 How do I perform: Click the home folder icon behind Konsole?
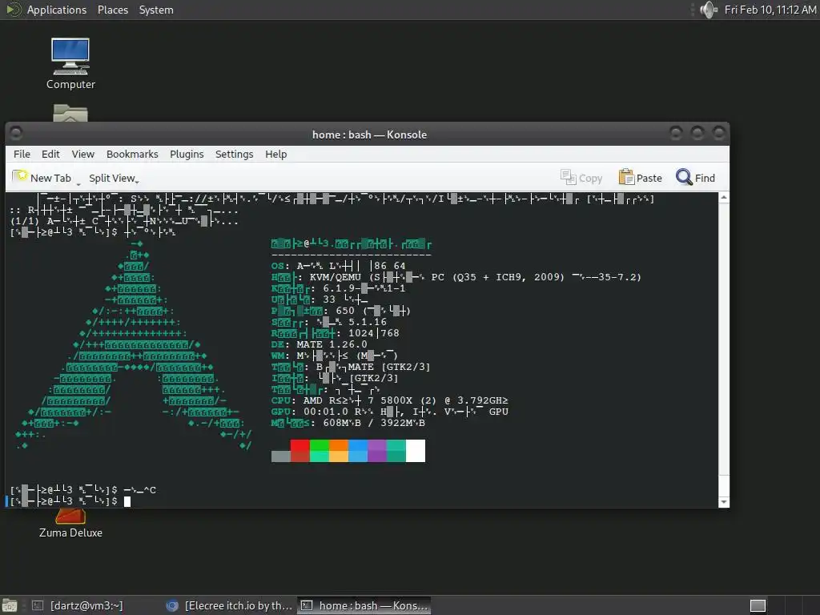pyautogui.click(x=70, y=113)
